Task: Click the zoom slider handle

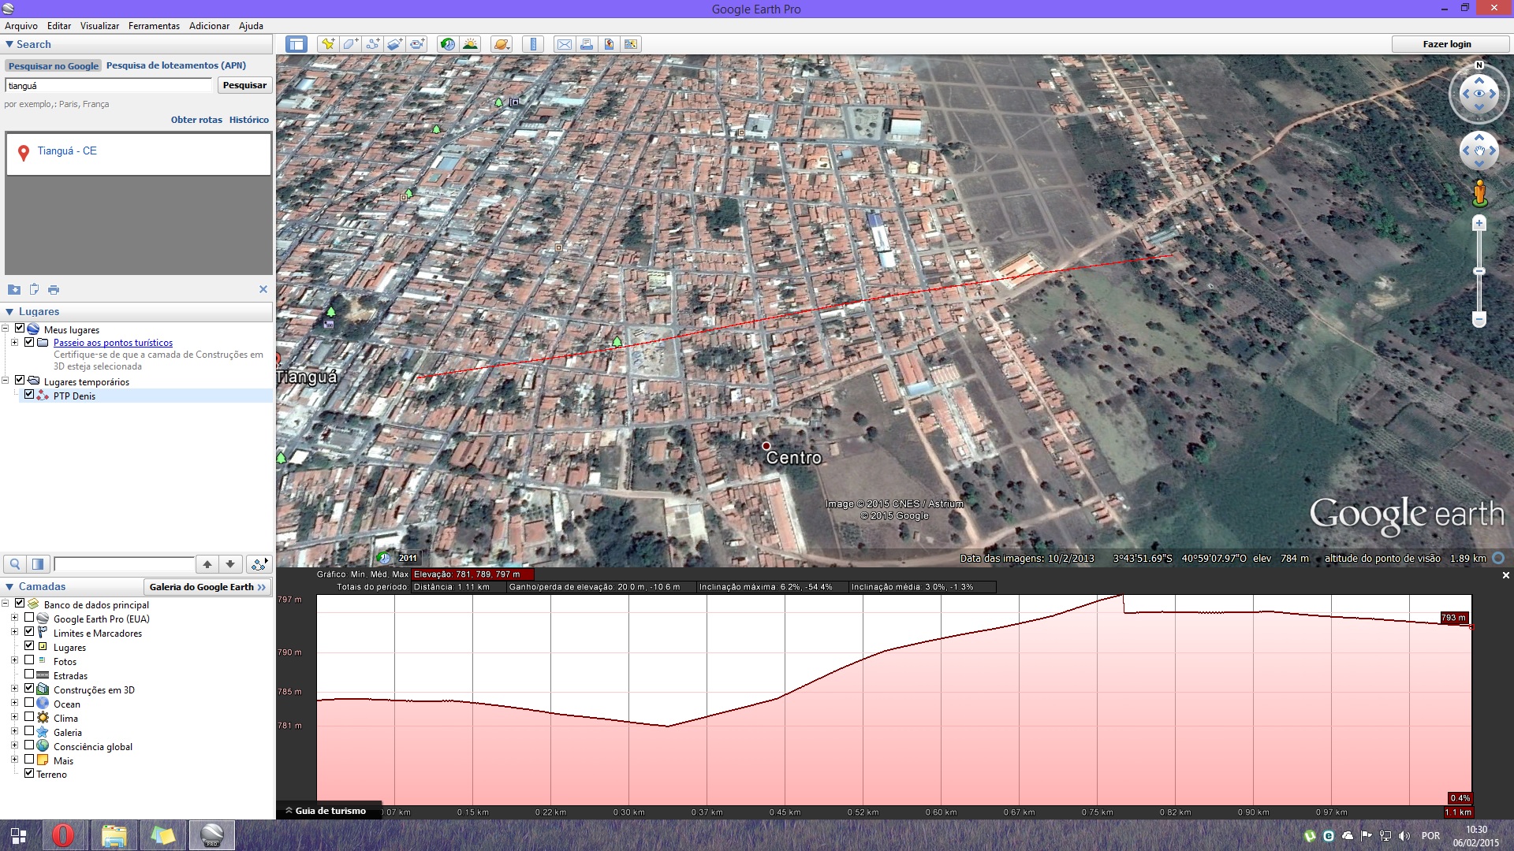Action: click(1479, 271)
